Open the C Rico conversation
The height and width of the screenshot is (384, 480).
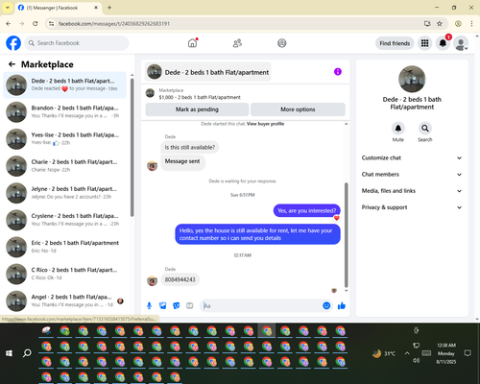click(64, 274)
